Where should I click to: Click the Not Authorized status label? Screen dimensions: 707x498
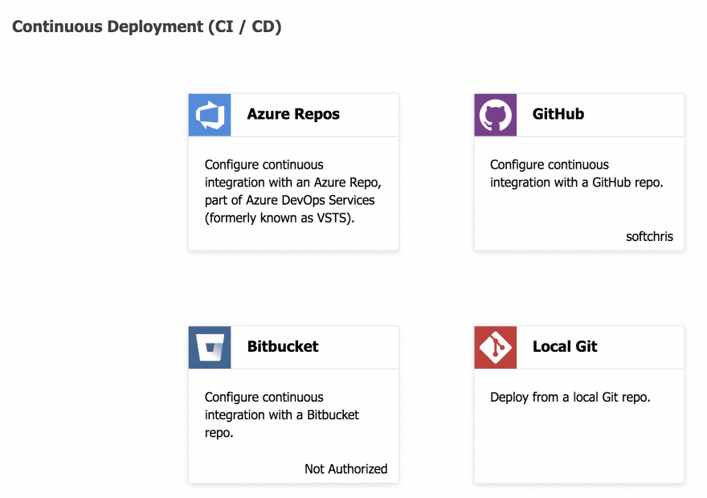pyautogui.click(x=345, y=468)
